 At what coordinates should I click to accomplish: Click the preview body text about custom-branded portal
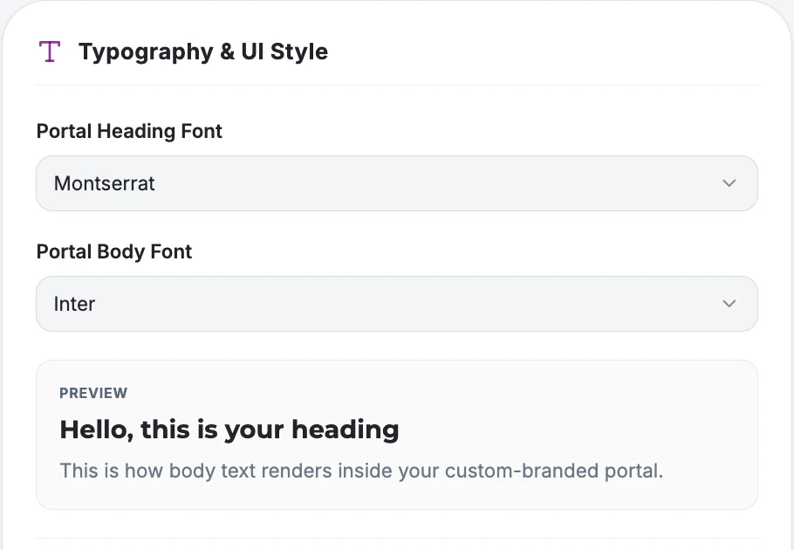coord(361,471)
